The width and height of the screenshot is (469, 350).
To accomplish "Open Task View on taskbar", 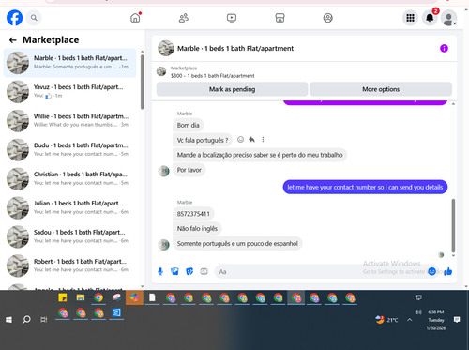I will [x=44, y=320].
